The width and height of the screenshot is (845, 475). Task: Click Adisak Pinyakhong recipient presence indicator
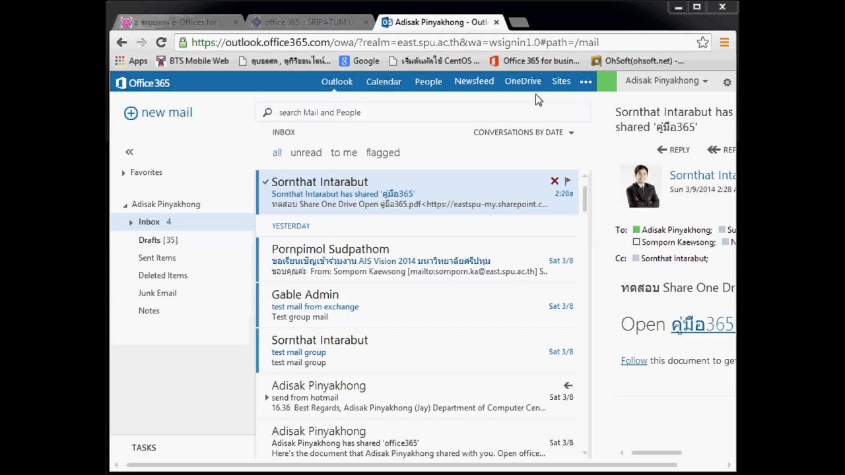pyautogui.click(x=636, y=230)
